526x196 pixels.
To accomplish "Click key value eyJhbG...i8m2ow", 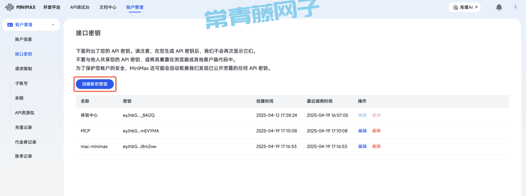I will tap(139, 146).
